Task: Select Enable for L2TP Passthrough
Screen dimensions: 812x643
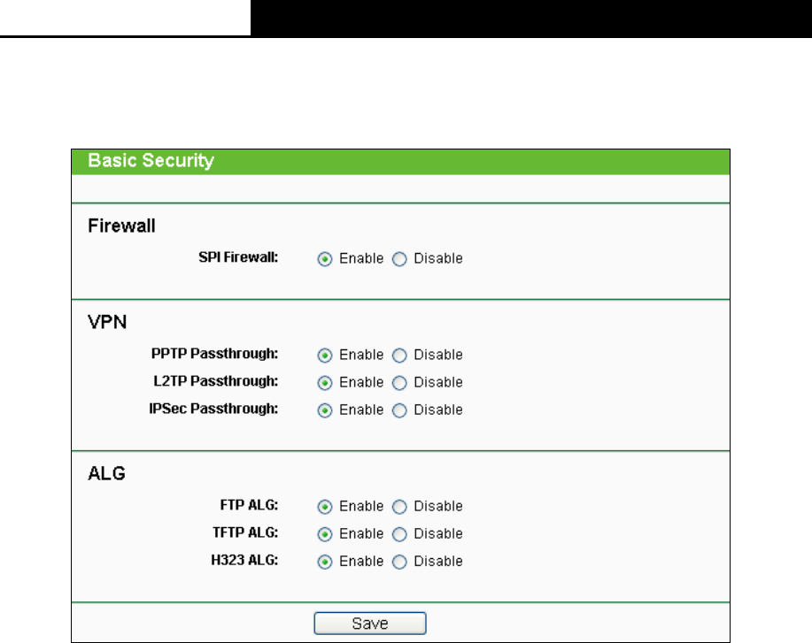Action: tap(325, 383)
